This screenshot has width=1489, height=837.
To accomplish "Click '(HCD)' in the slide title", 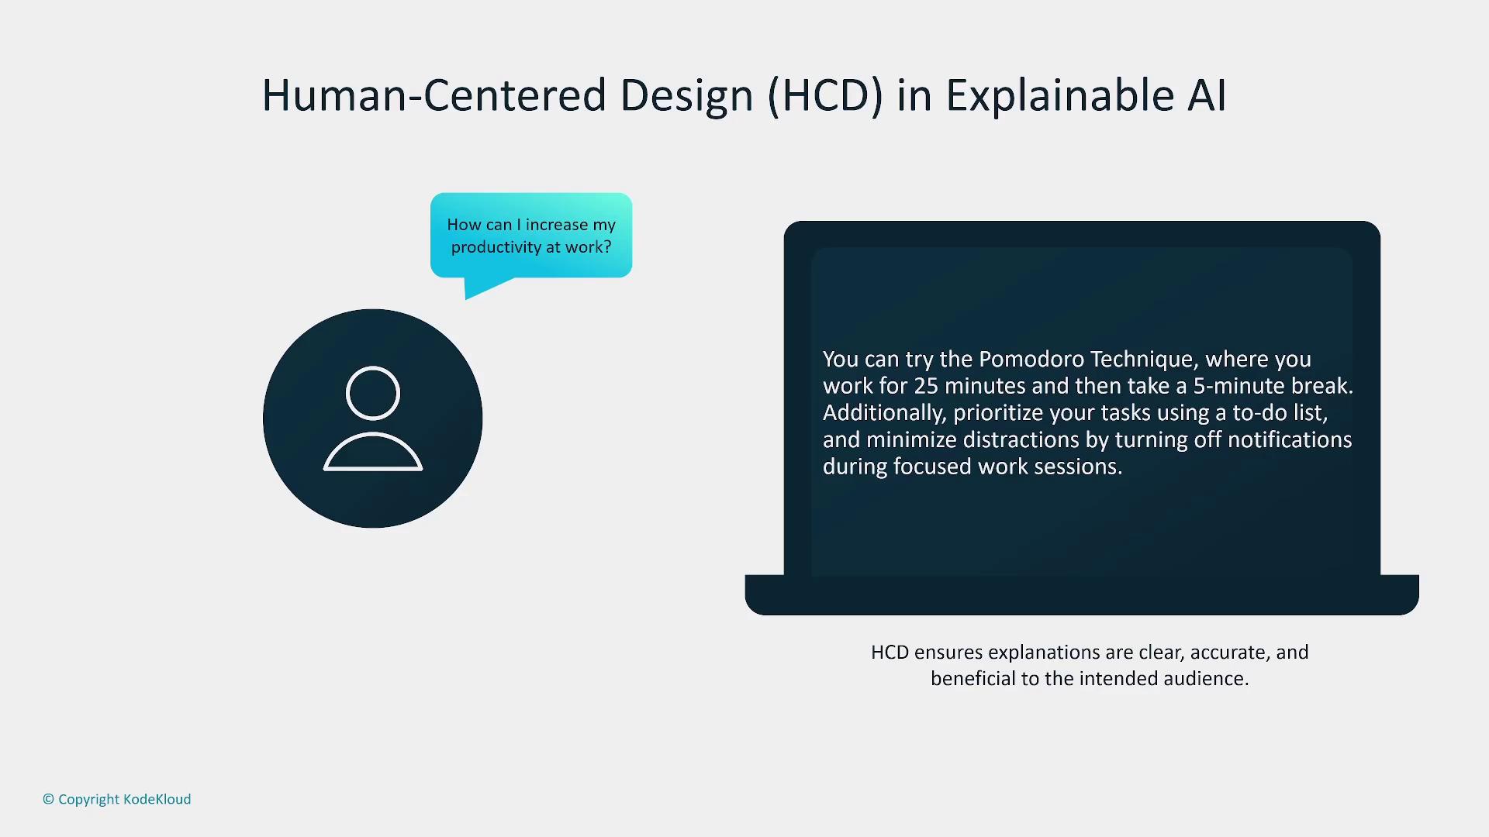I will pyautogui.click(x=824, y=95).
